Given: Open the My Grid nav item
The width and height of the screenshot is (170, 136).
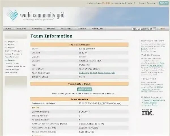Looking at the screenshot, I should (x=82, y=29).
